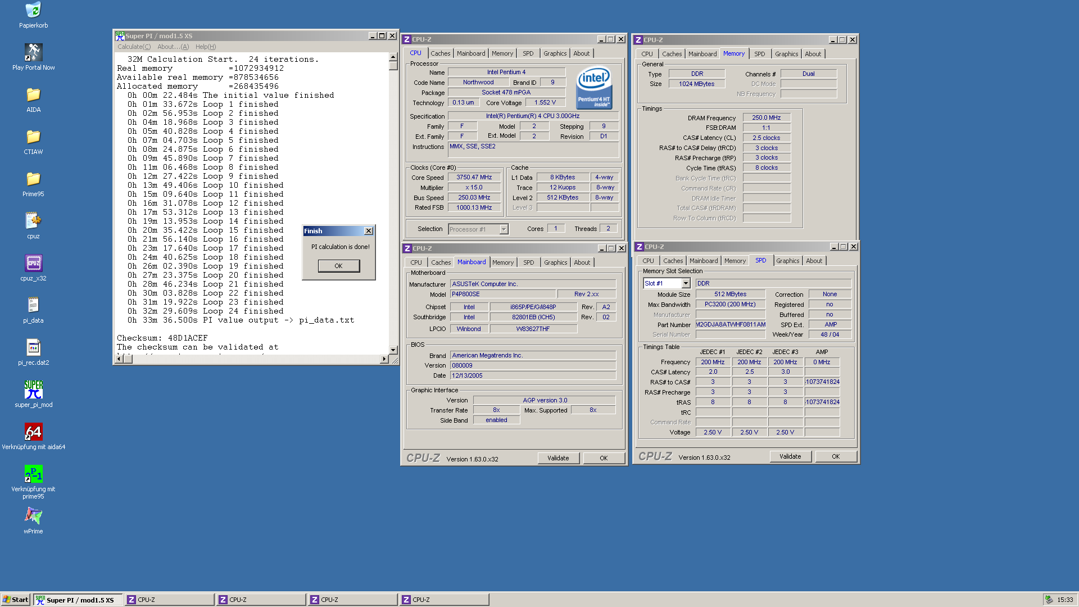Click the system tray icon next to the clock

point(1049,600)
